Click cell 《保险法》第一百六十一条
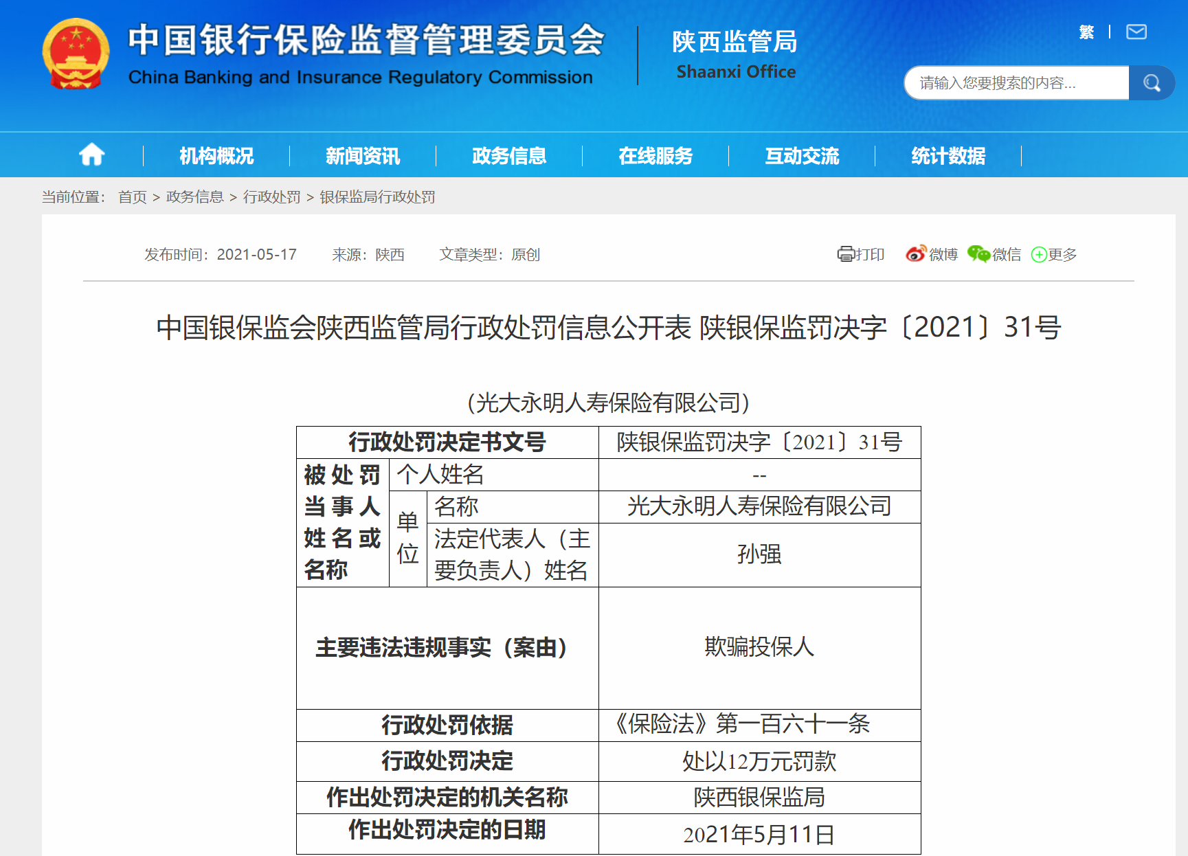 pyautogui.click(x=759, y=725)
